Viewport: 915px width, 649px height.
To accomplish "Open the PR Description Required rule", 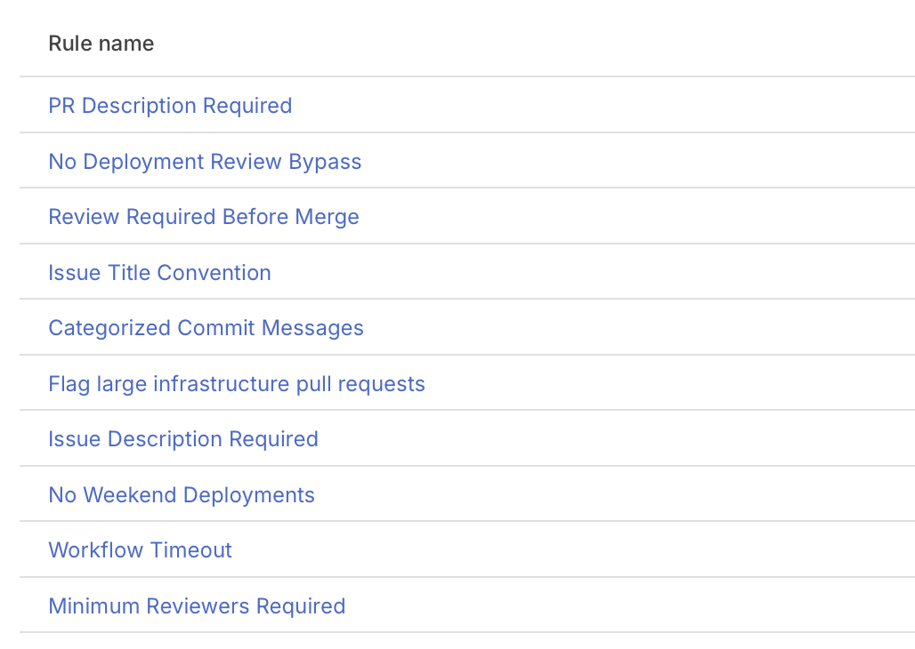I will click(x=170, y=106).
